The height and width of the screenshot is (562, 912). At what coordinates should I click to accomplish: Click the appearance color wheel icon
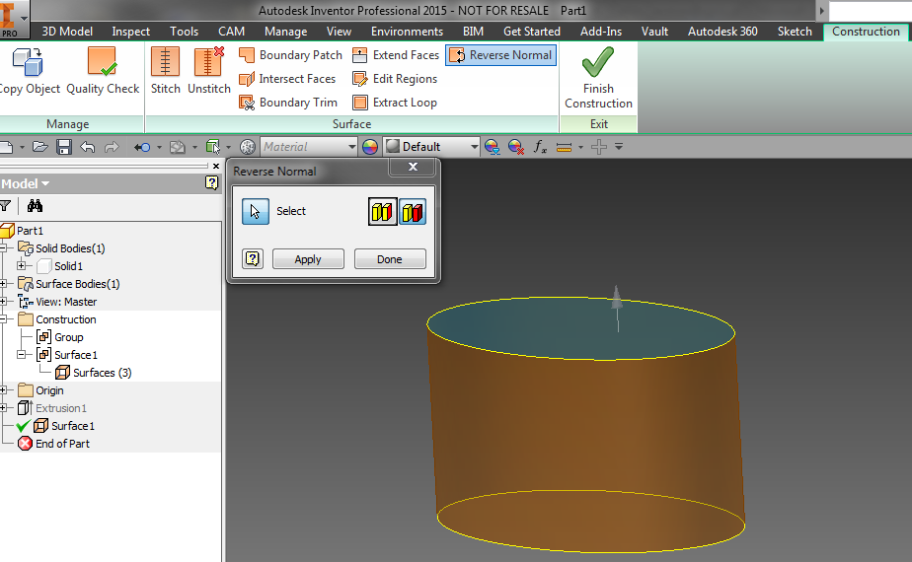pyautogui.click(x=370, y=147)
